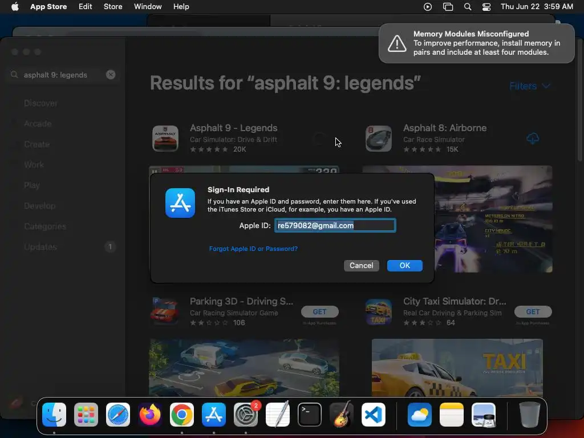This screenshot has width=584, height=438.
Task: Click City Taxi Simulator app icon
Action: coord(379,311)
